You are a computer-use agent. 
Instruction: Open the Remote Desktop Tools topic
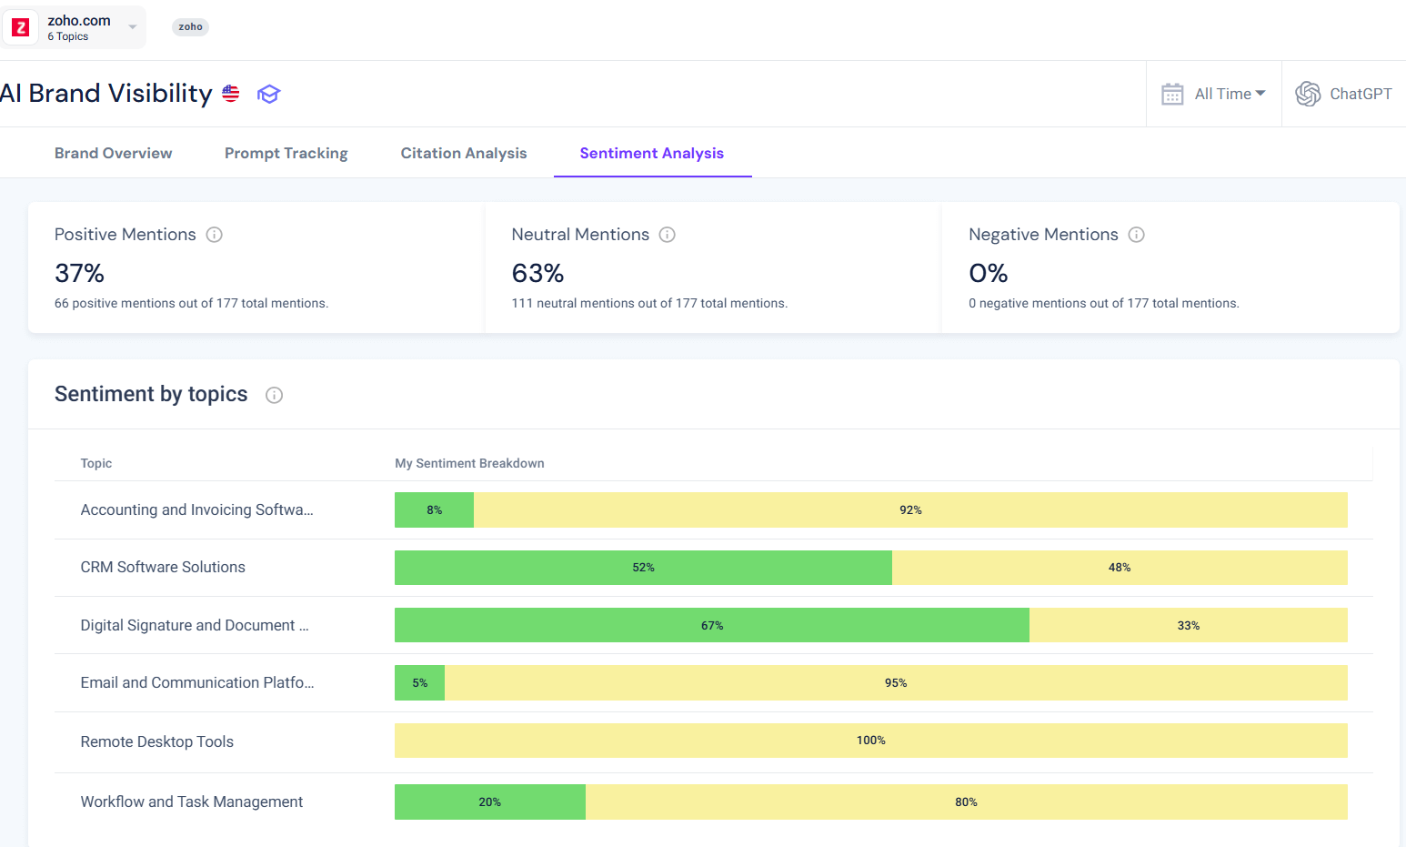pyautogui.click(x=156, y=741)
